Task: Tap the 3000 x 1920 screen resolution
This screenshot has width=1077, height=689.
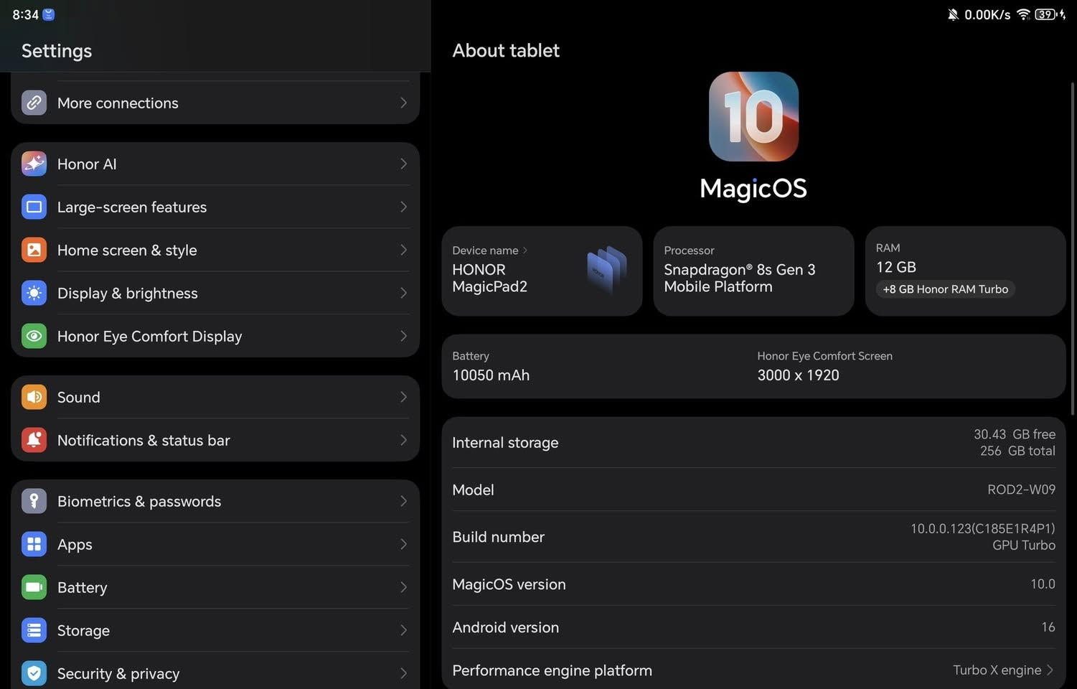Action: 798,375
